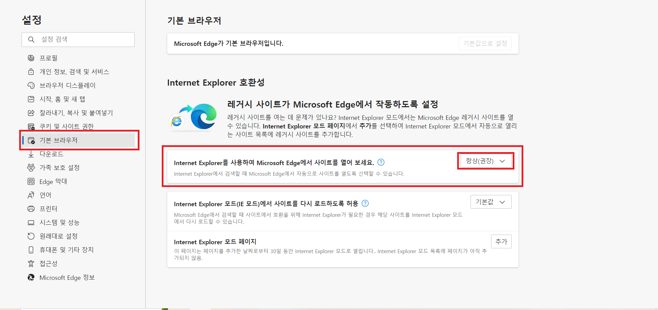Click help icon beside open sites in Edge
This screenshot has height=310, width=658.
pos(381,162)
